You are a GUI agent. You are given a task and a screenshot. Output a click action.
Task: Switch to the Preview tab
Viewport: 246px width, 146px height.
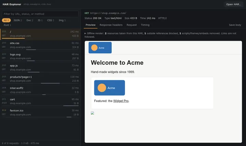pyautogui.click(x=91, y=25)
